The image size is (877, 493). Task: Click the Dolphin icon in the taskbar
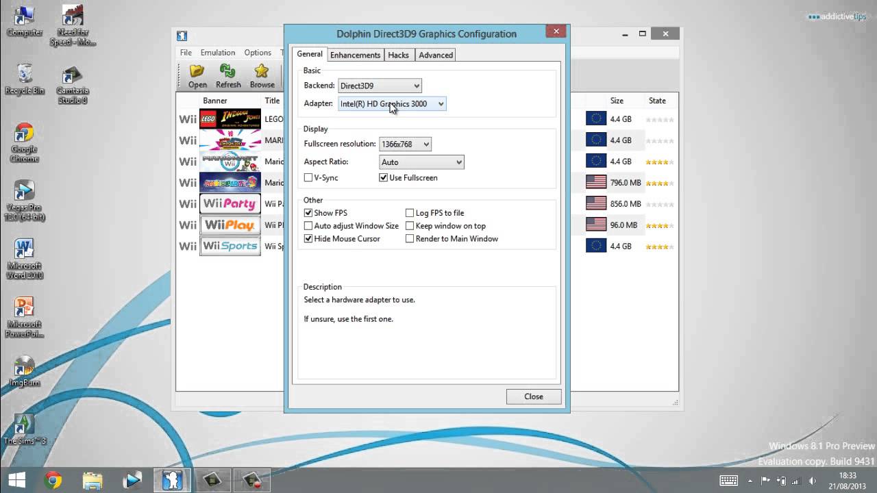pyautogui.click(x=172, y=480)
